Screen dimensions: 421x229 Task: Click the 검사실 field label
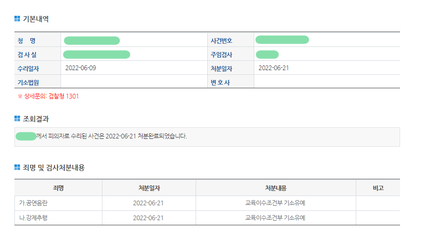click(27, 55)
